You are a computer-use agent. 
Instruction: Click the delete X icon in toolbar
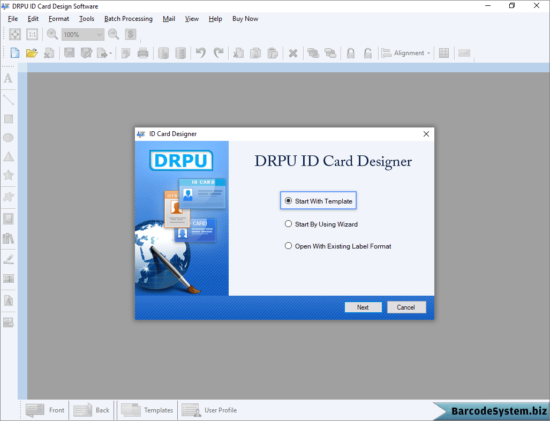pyautogui.click(x=293, y=54)
